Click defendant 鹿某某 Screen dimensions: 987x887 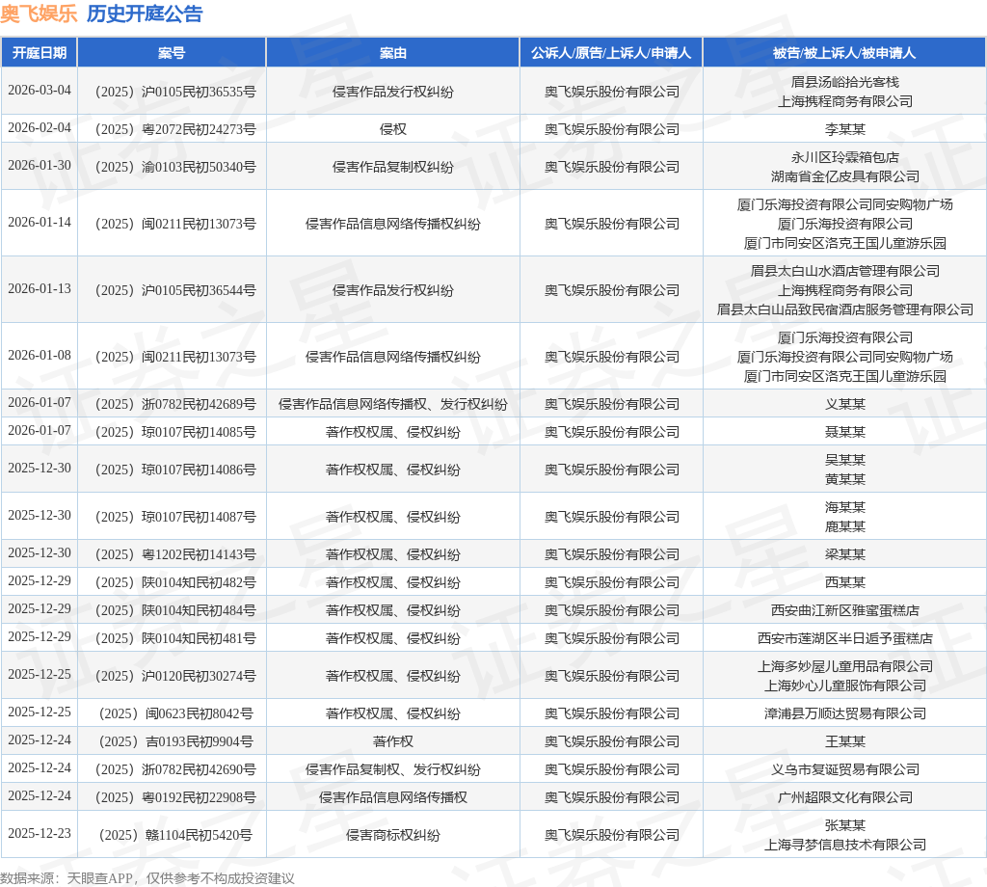(x=844, y=527)
